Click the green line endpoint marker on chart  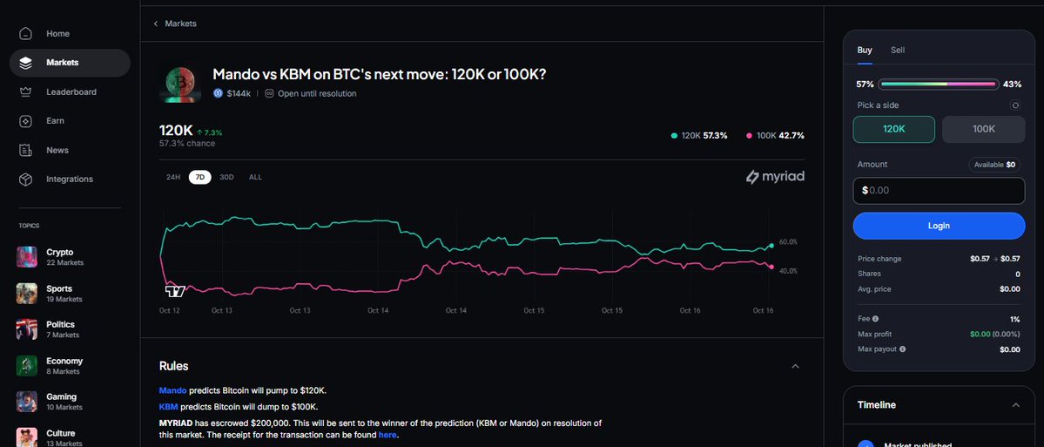coord(771,246)
